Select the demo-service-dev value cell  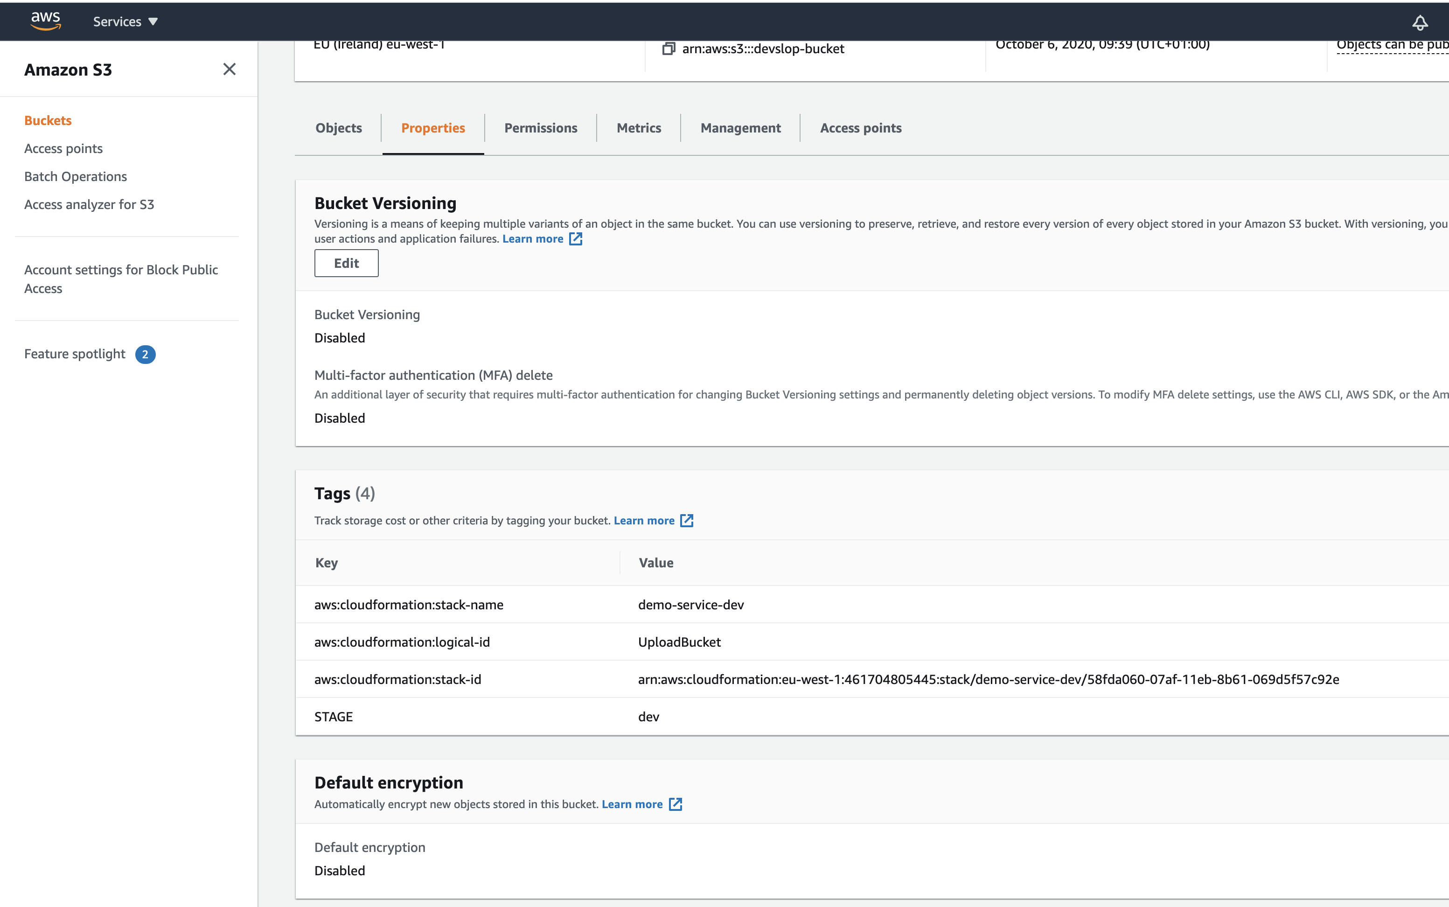(x=691, y=605)
